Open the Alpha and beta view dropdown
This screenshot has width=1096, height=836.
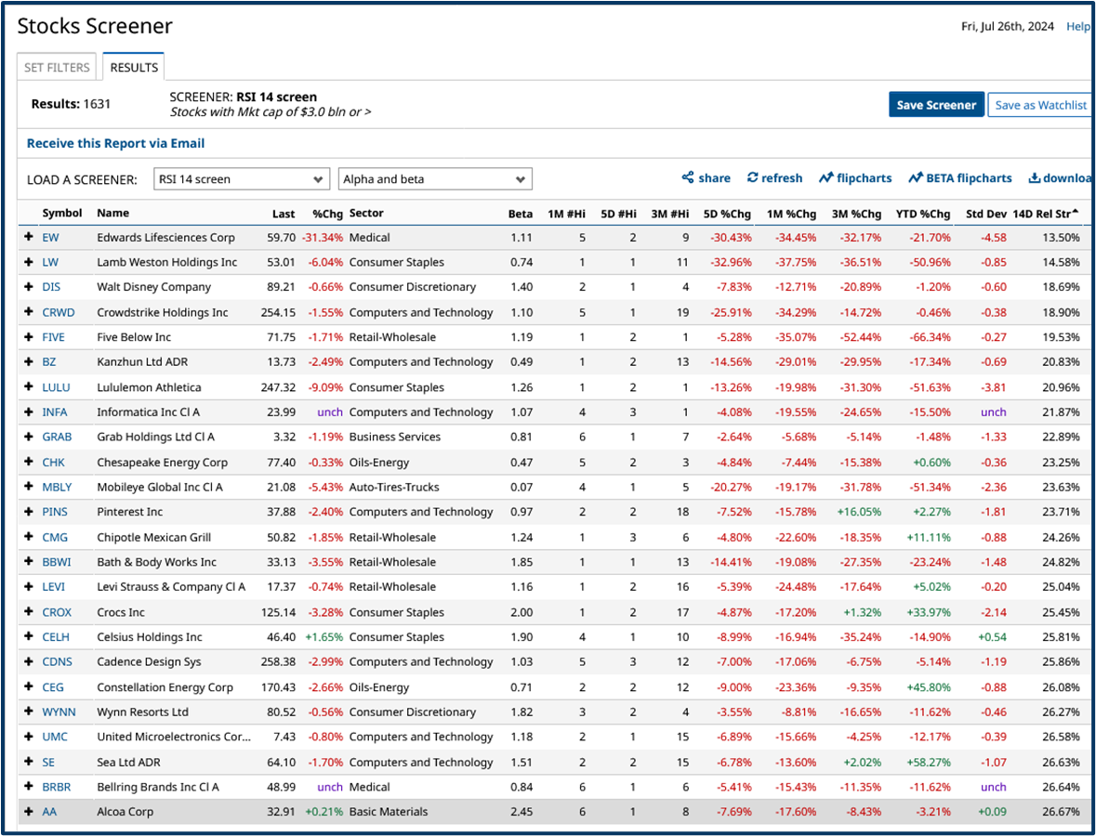[435, 178]
